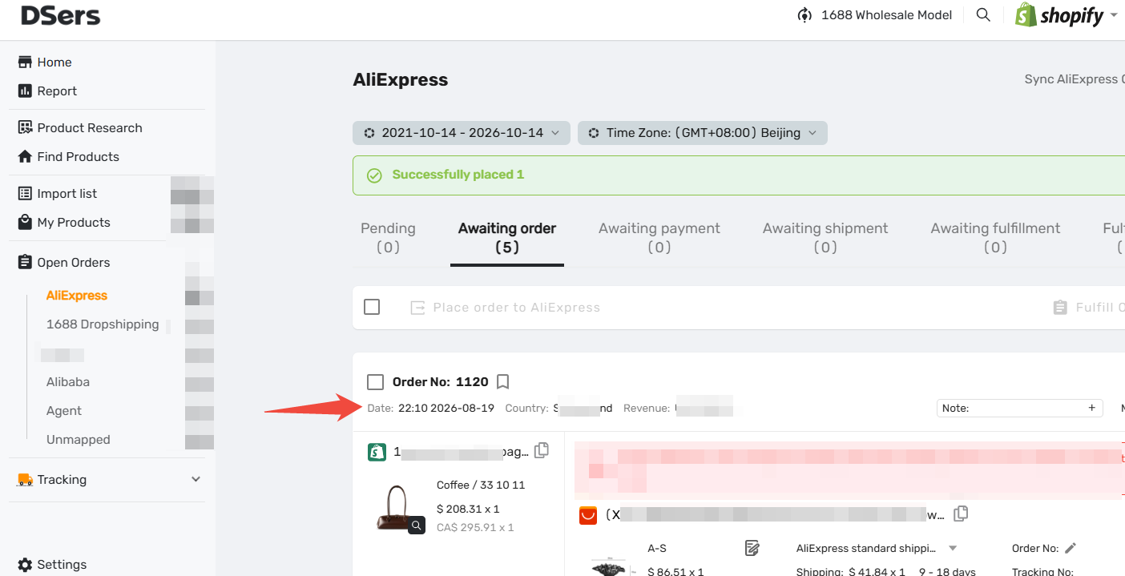Screen dimensions: 1125x576
Task: Open the 1688 Wholesale Model link
Action: [875, 15]
